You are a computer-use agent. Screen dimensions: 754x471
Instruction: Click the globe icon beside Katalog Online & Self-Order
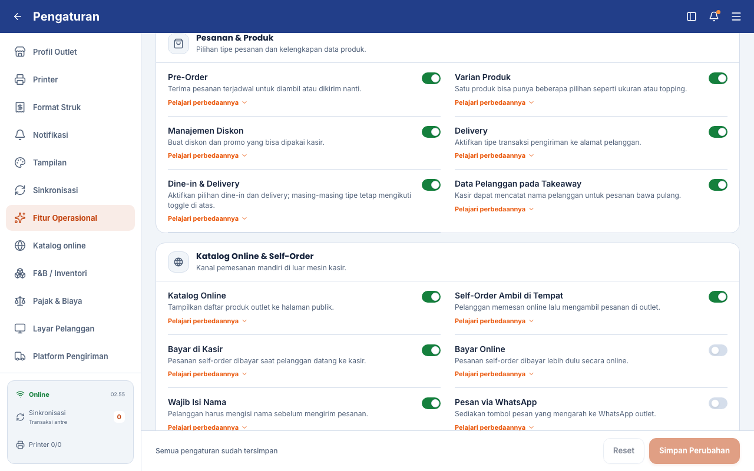(178, 262)
